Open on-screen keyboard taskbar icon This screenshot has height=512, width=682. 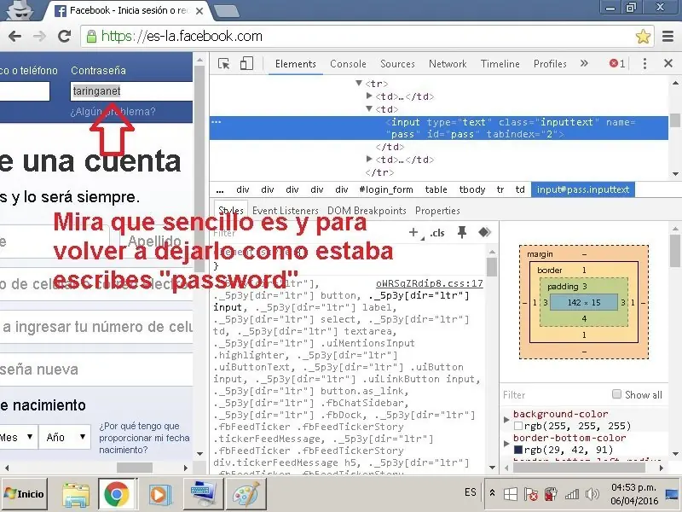tap(204, 494)
